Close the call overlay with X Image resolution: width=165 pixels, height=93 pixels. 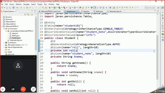pyautogui.click(x=34, y=57)
